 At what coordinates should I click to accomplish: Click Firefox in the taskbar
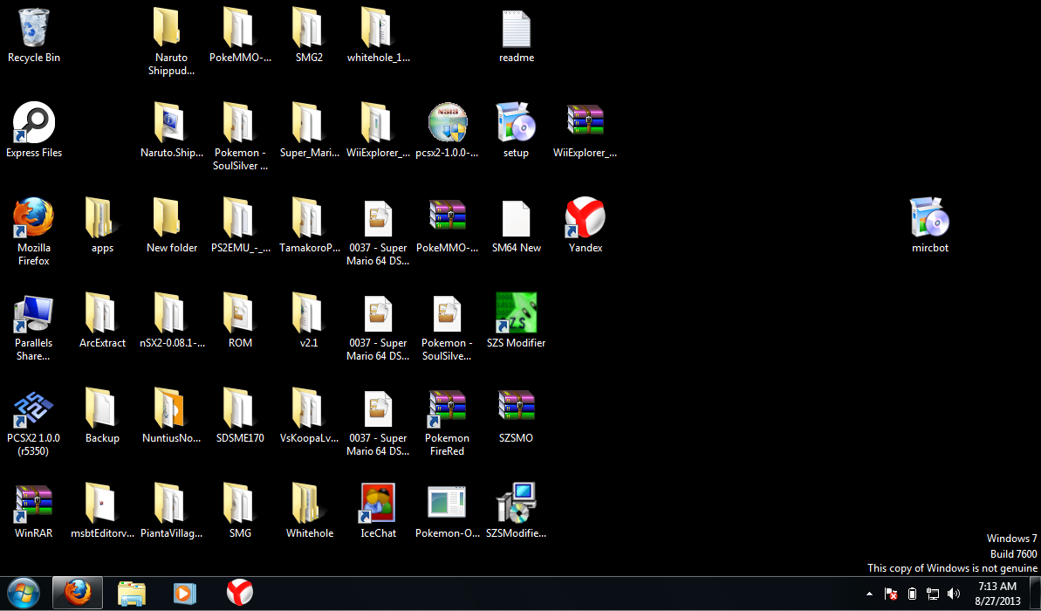point(77,594)
